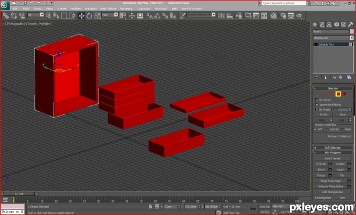
Task: Select the Bind to Space Warp tool
Action: click(22, 15)
